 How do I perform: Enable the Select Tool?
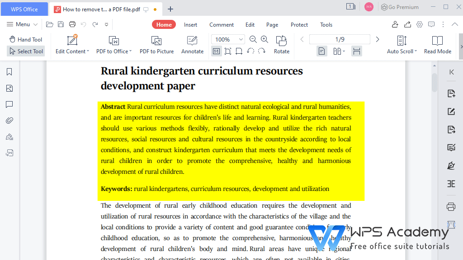26,51
